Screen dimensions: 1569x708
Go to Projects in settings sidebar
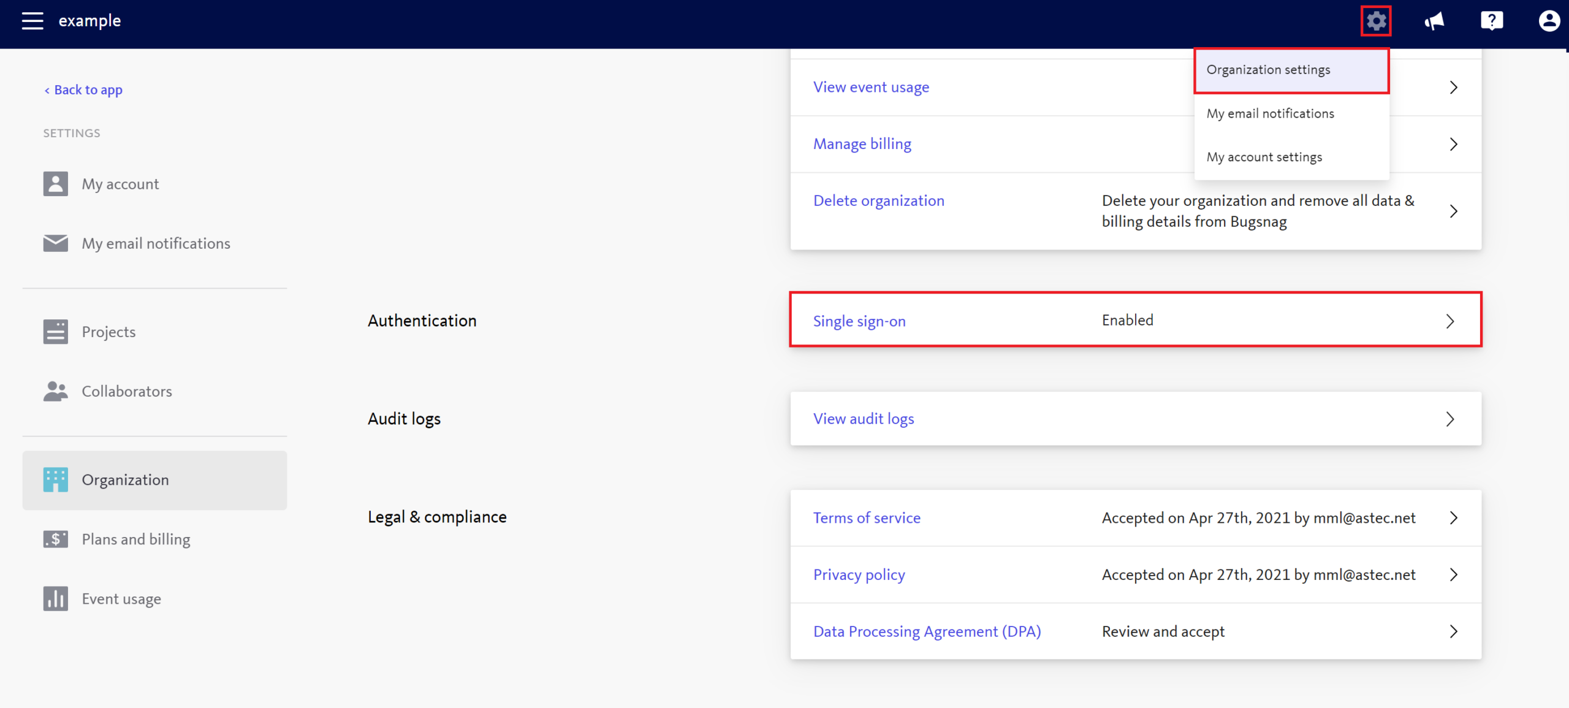point(108,332)
